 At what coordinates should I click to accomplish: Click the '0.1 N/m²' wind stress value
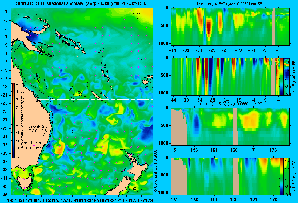(34, 148)
